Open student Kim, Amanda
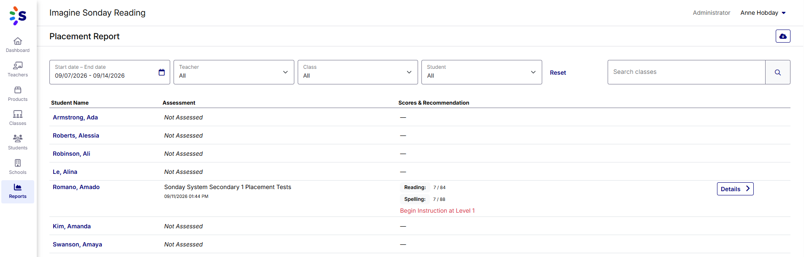This screenshot has height=257, width=804. click(72, 226)
